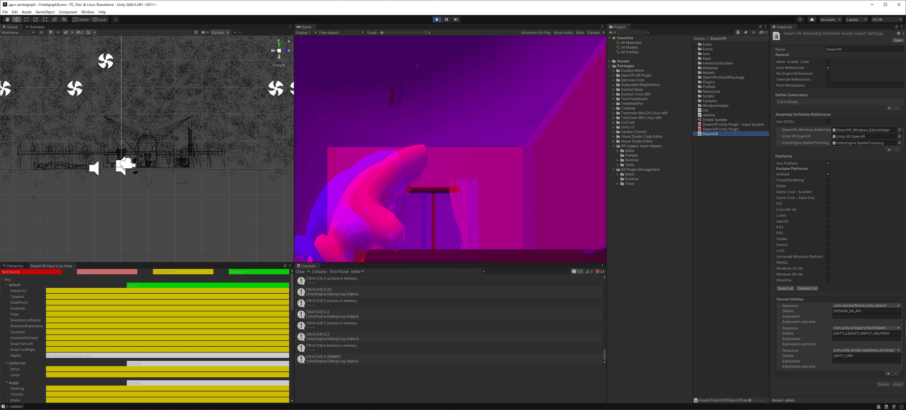The height and width of the screenshot is (410, 906).
Task: Click the Step button next to Pause
Action: (456, 19)
